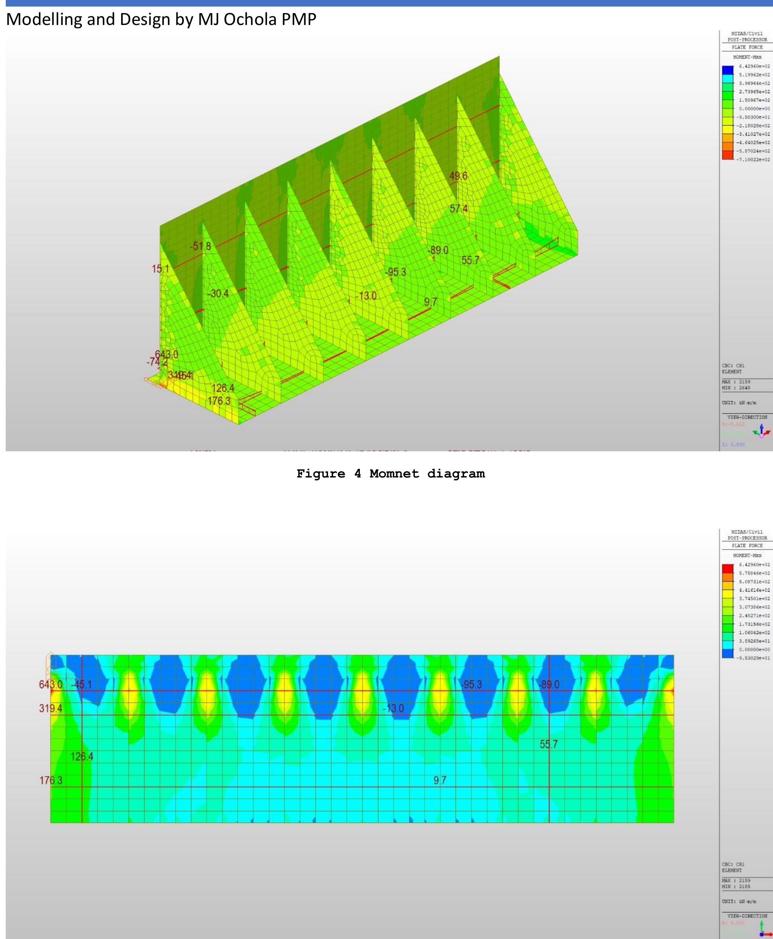
Task: Click the -13.0 label in the 3D isometric plot
Action: (366, 296)
